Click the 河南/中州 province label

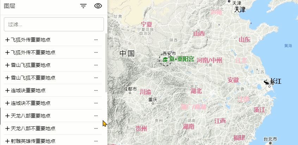[x=209, y=60]
